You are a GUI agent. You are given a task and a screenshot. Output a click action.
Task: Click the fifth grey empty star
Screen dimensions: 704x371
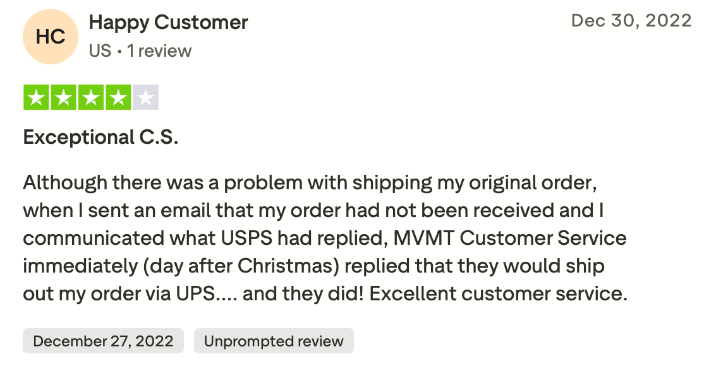coord(145,97)
